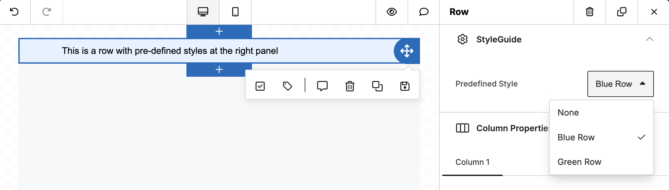Click the tag icon in floating toolbar
669x190 pixels.
[x=287, y=86]
